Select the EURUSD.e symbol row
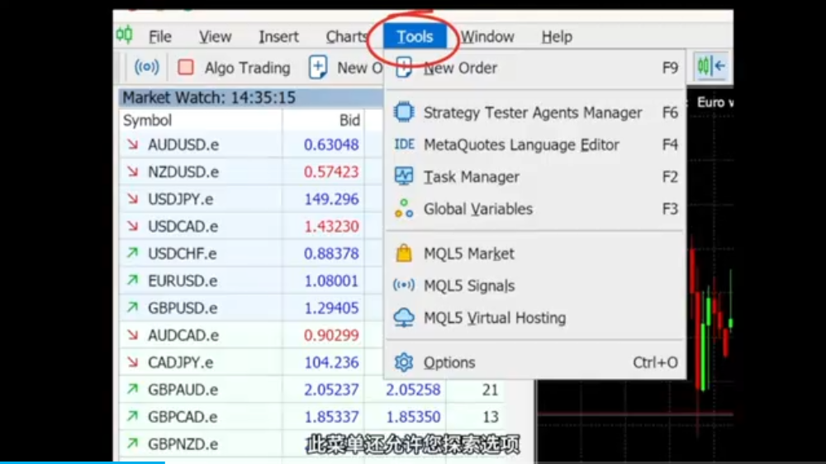This screenshot has width=826, height=464. 251,282
